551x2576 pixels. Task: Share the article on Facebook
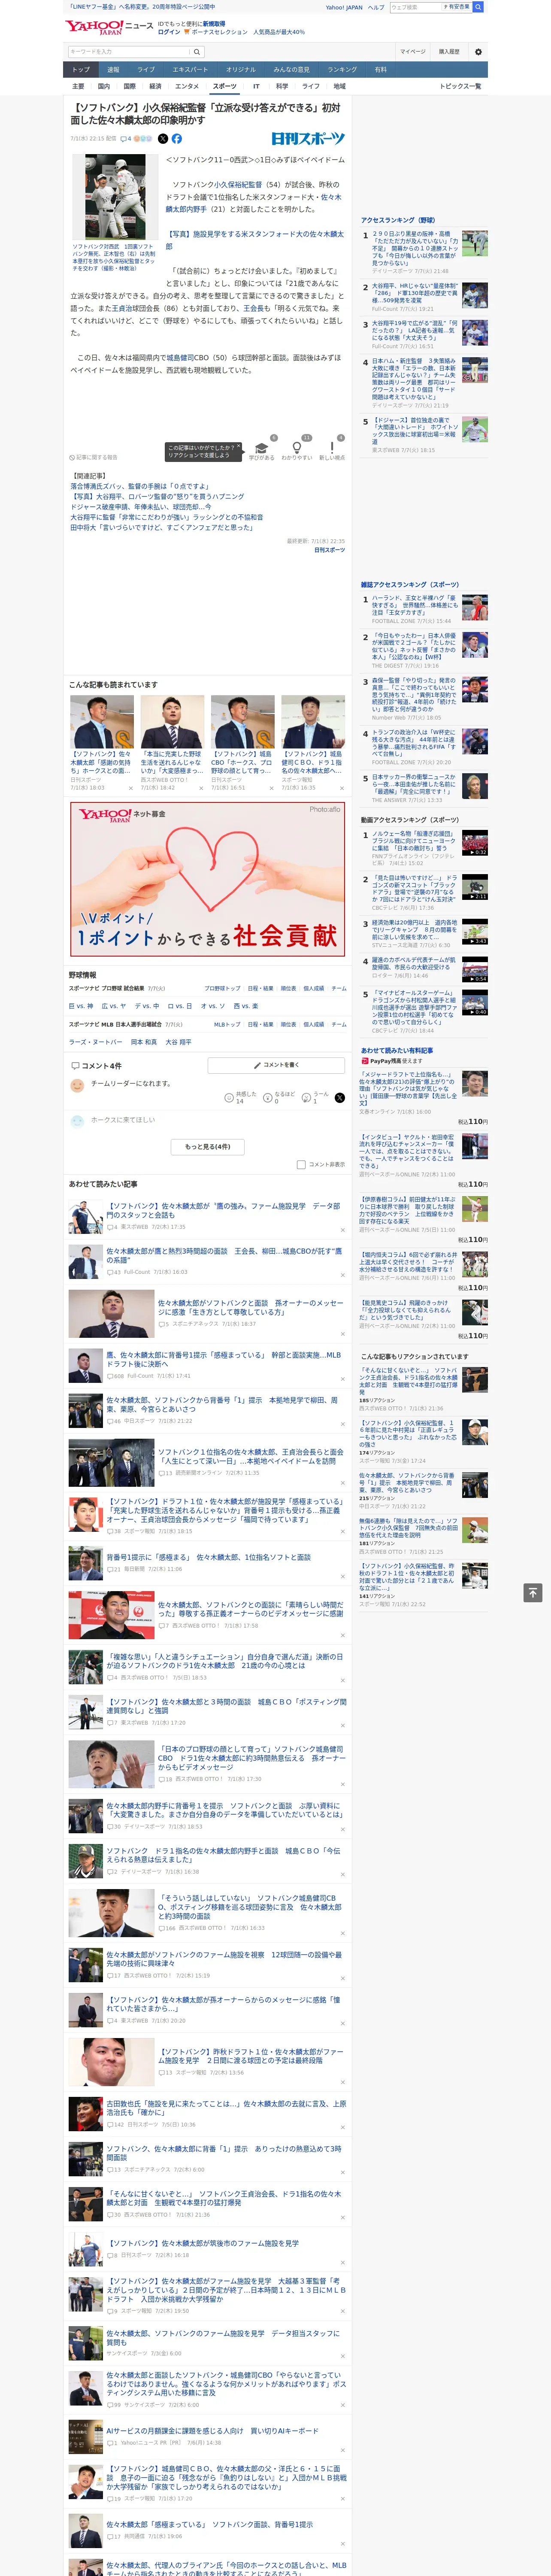tap(177, 139)
